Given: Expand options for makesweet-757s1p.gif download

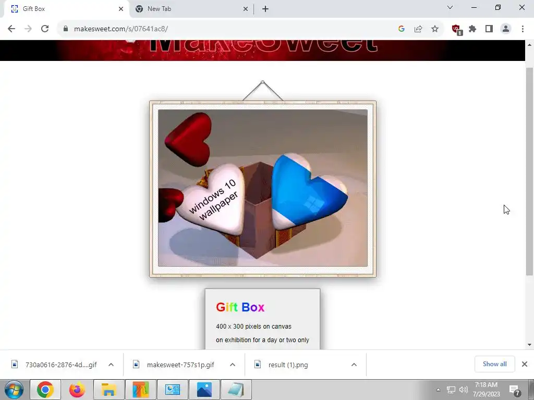Looking at the screenshot, I should pyautogui.click(x=232, y=365).
